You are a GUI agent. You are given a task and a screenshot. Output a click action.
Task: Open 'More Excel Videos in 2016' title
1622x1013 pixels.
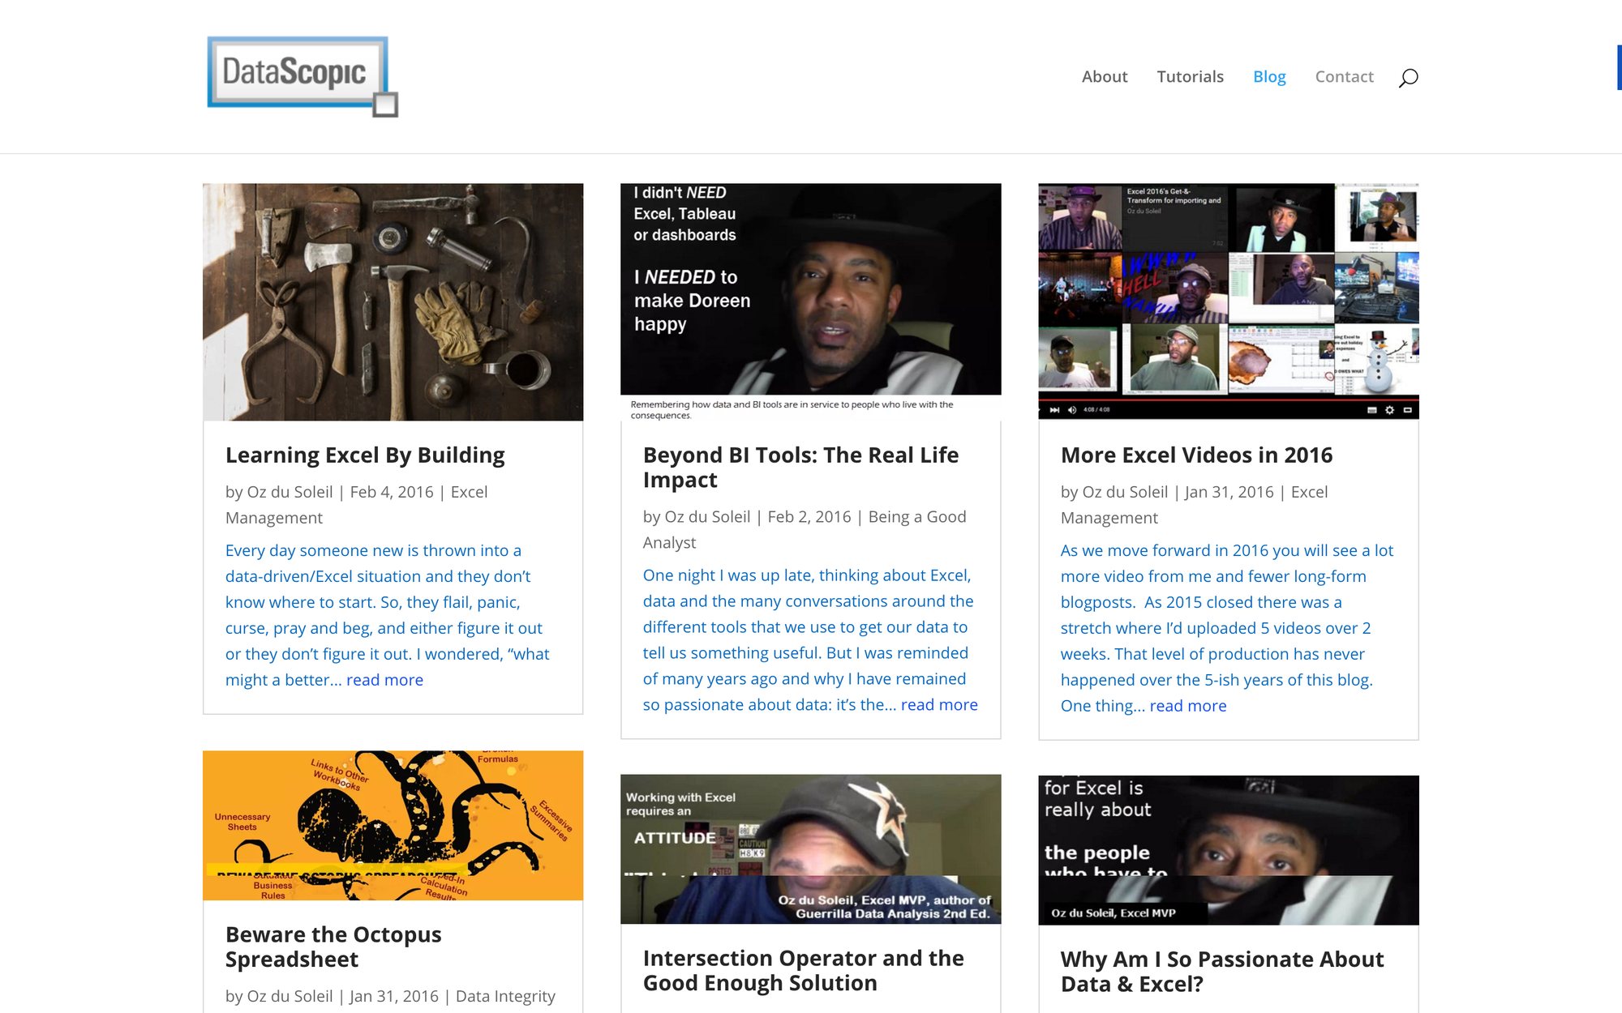[x=1196, y=455]
